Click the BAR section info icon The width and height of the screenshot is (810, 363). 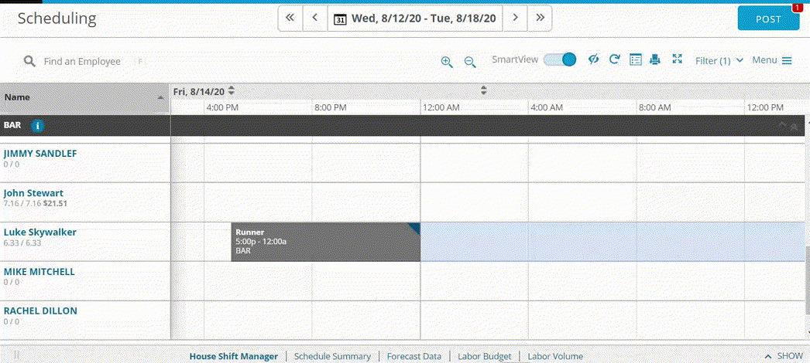click(37, 126)
